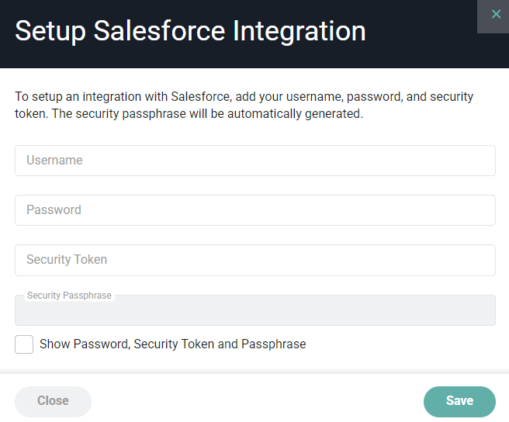Enable the Show Password checkbox
The height and width of the screenshot is (422, 509).
coord(24,344)
